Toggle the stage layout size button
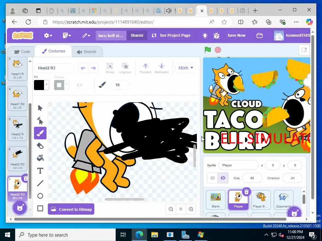This screenshot has height=241, width=322. 304,50
